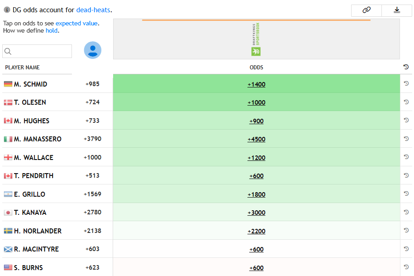Select the +3000 odds cell for T. Kanaya
414x276 pixels.
point(256,213)
